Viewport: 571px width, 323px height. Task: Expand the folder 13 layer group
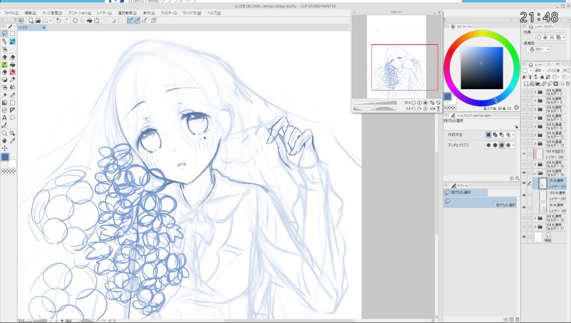pyautogui.click(x=535, y=143)
